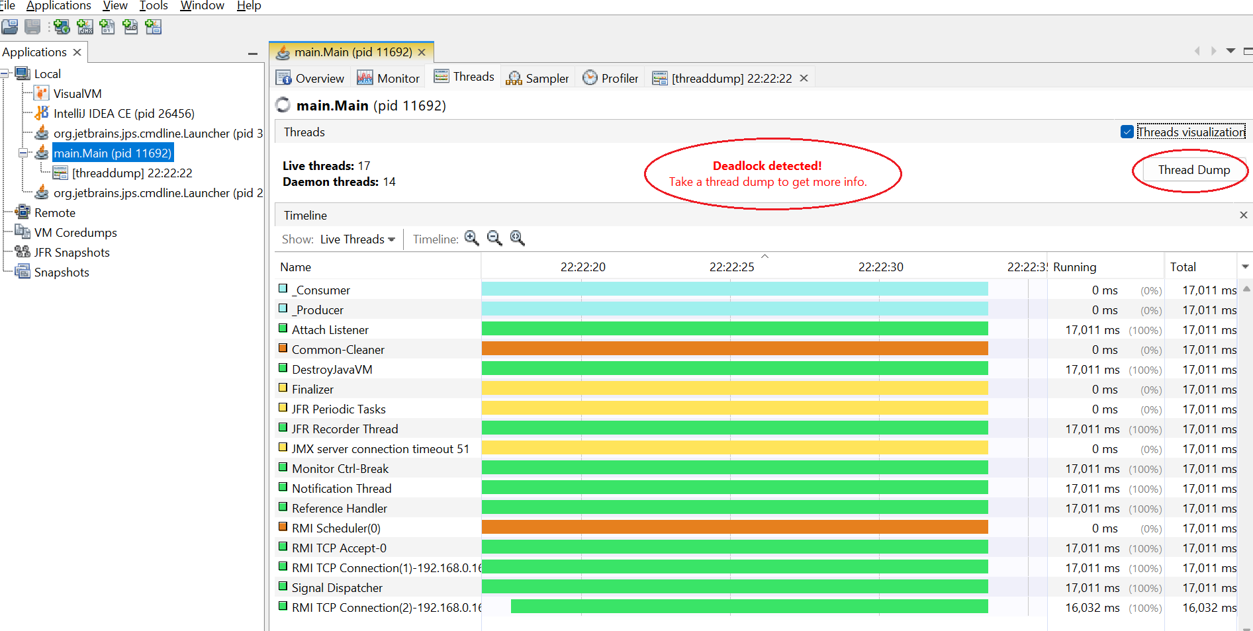The width and height of the screenshot is (1253, 631).
Task: Select the Monitor tab icon
Action: click(x=364, y=77)
